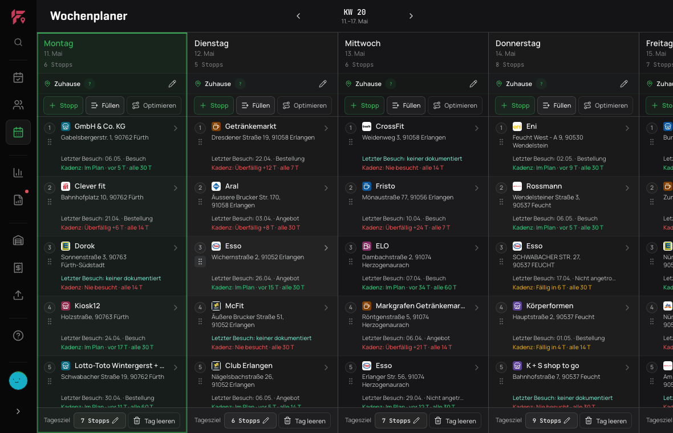Viewport: 673px width, 433px height.
Task: Open the dollar receipt icon in sidebar
Action: coord(18,268)
